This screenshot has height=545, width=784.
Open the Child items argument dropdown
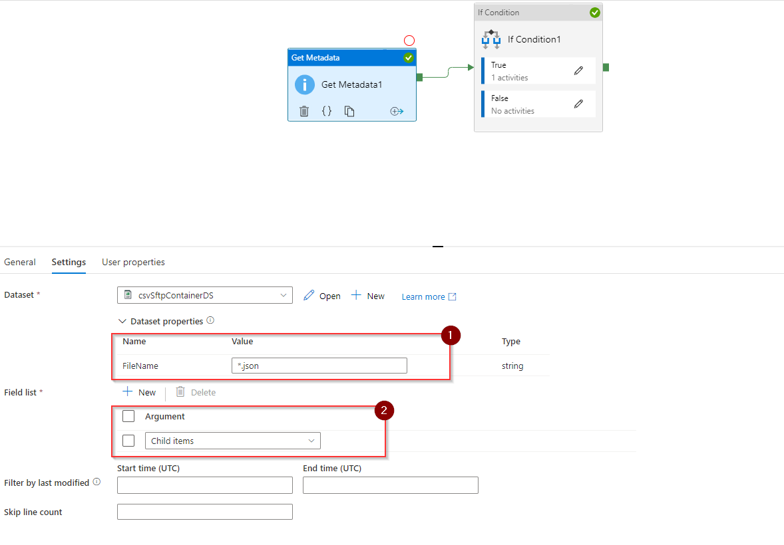tap(233, 441)
